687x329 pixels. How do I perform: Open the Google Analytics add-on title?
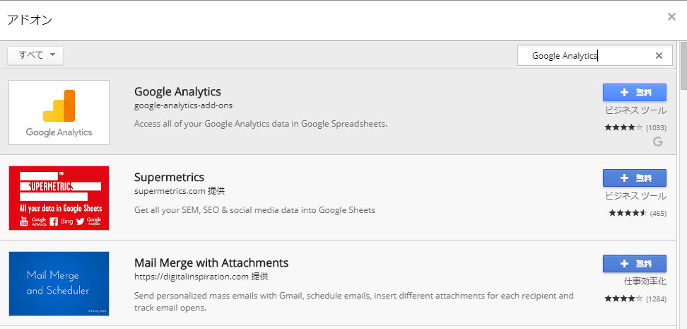pos(177,92)
